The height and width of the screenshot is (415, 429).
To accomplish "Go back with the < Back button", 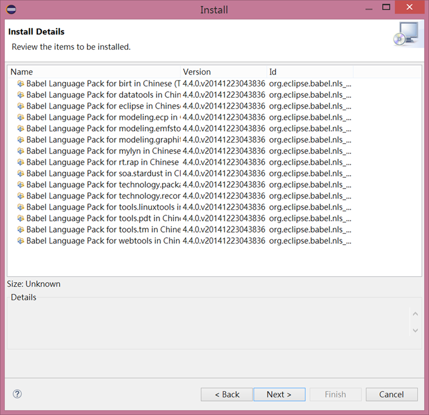I will coord(227,394).
